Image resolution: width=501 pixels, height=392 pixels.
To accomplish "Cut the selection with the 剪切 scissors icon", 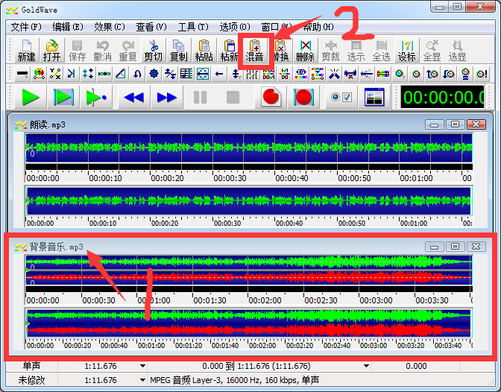I will tap(153, 50).
